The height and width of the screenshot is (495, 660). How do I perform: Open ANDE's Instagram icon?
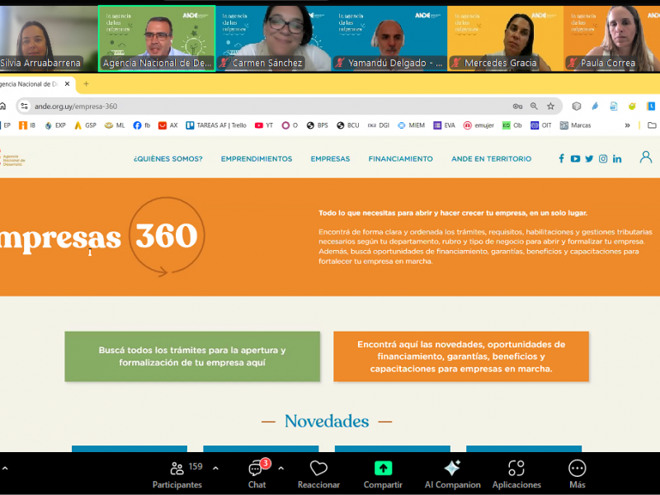click(603, 158)
